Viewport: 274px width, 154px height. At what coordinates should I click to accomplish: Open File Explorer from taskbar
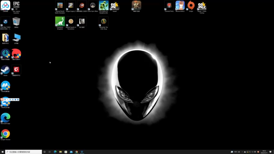61,152
